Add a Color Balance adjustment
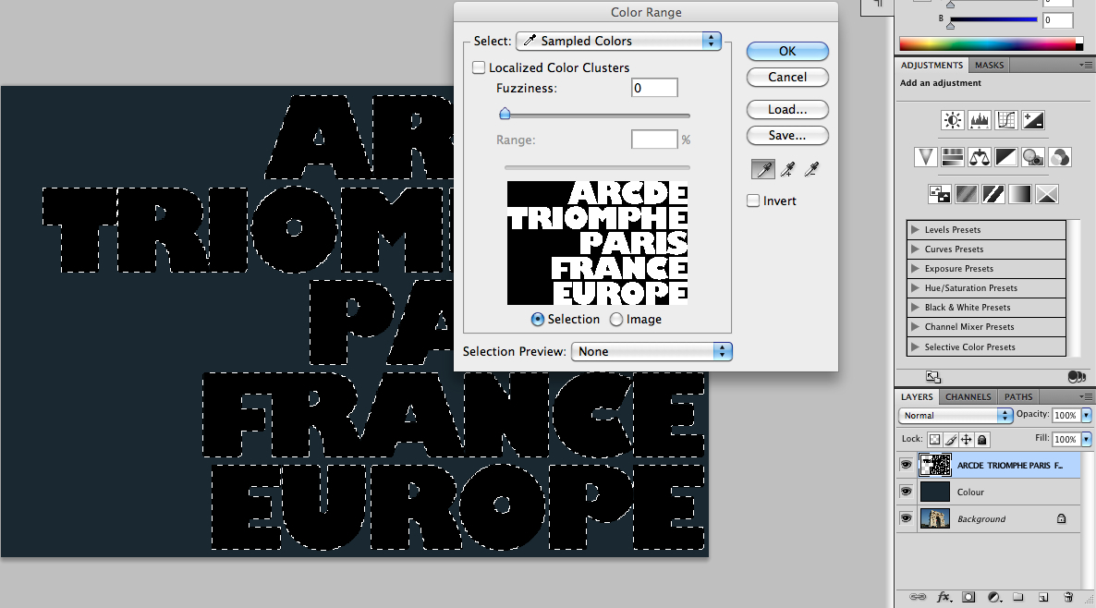The height and width of the screenshot is (608, 1096). pyautogui.click(x=980, y=157)
